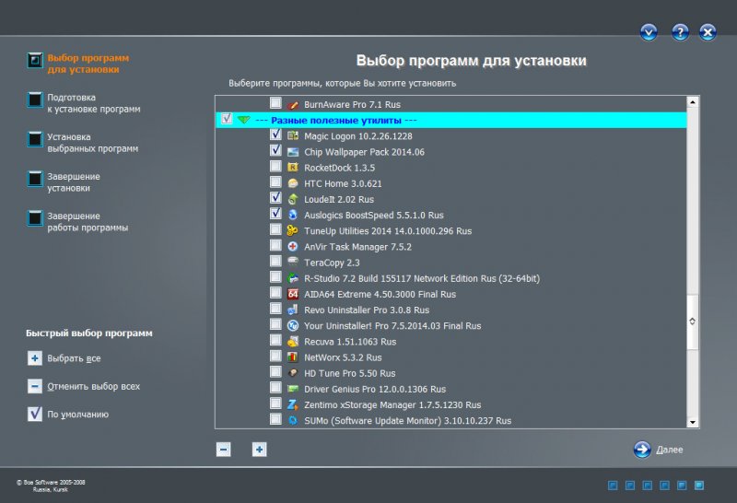
Task: Click the Auslogics BoostSpeed icon
Action: coord(293,215)
